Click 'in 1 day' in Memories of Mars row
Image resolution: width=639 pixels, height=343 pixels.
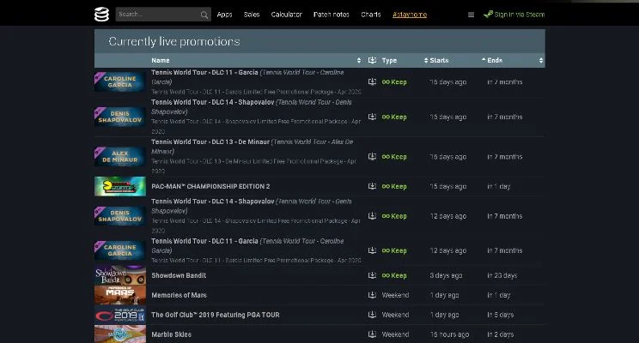499,295
